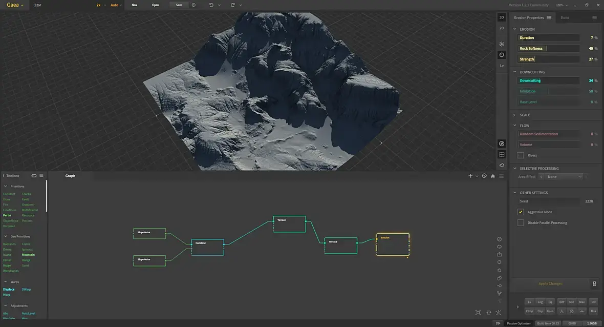The height and width of the screenshot is (327, 604).
Task: Enable the Rivers checkbox
Action: [521, 155]
